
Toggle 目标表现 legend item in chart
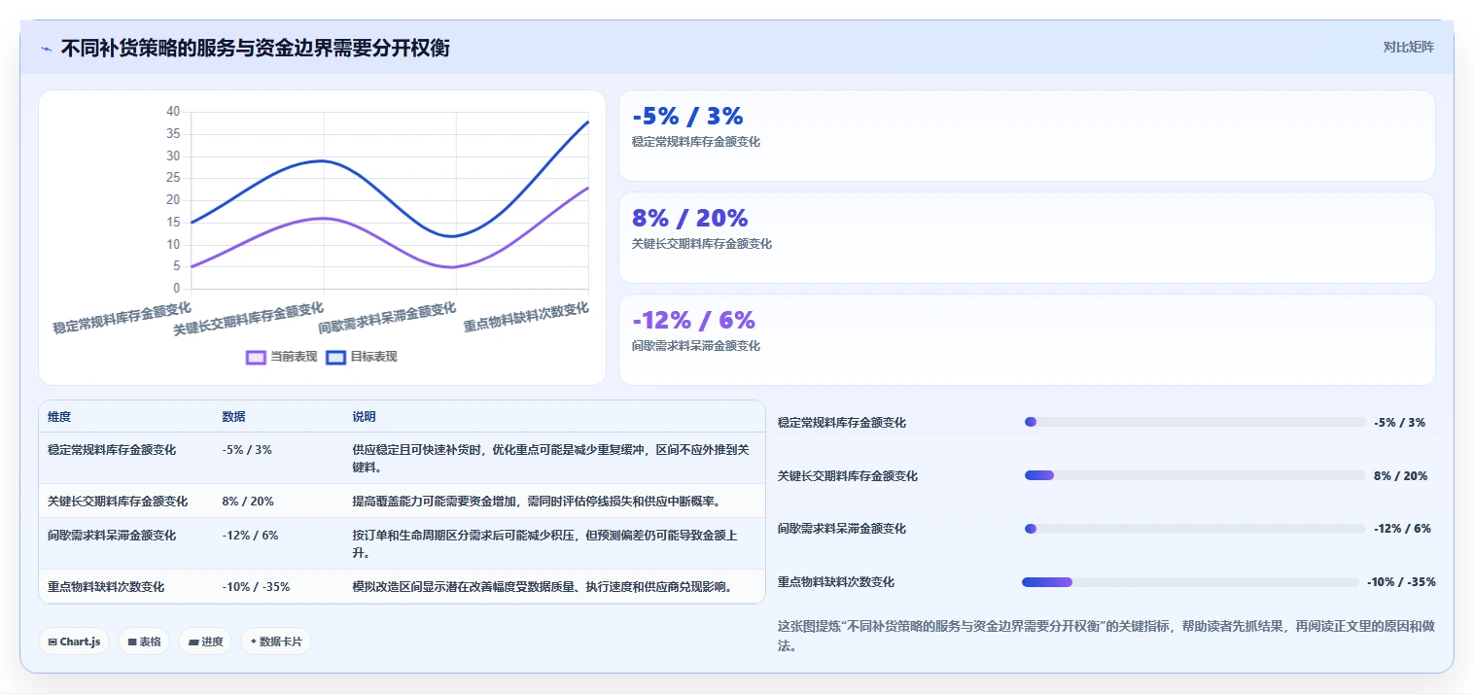tap(362, 357)
